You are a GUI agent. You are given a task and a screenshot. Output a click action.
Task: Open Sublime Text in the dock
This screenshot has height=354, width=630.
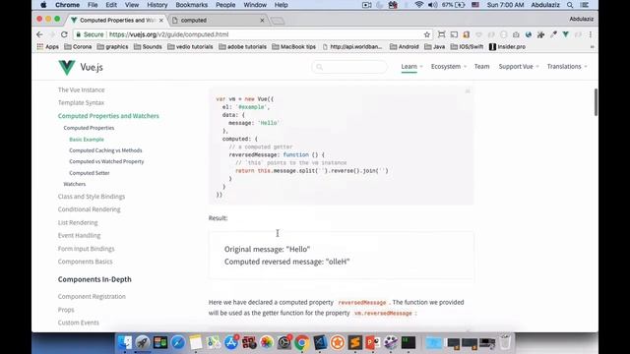click(x=355, y=342)
